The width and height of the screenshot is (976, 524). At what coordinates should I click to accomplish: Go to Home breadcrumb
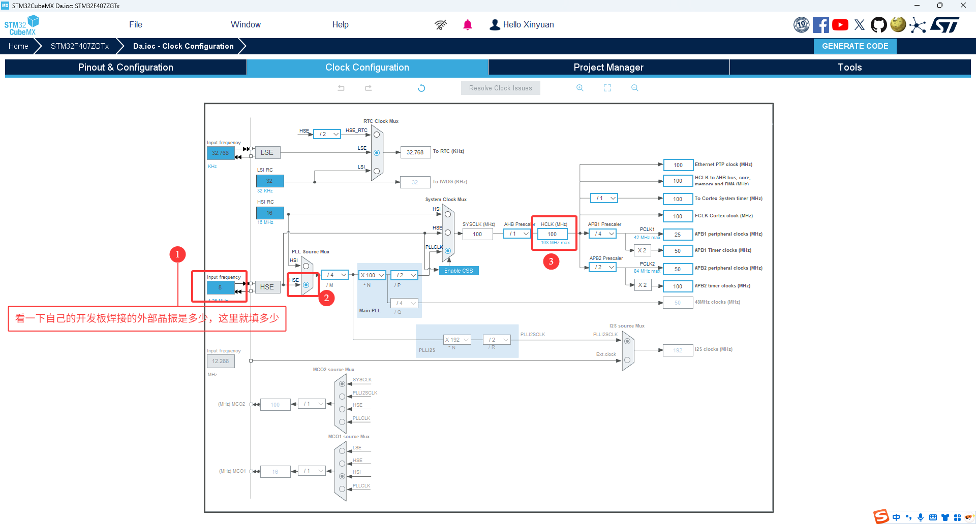18,46
